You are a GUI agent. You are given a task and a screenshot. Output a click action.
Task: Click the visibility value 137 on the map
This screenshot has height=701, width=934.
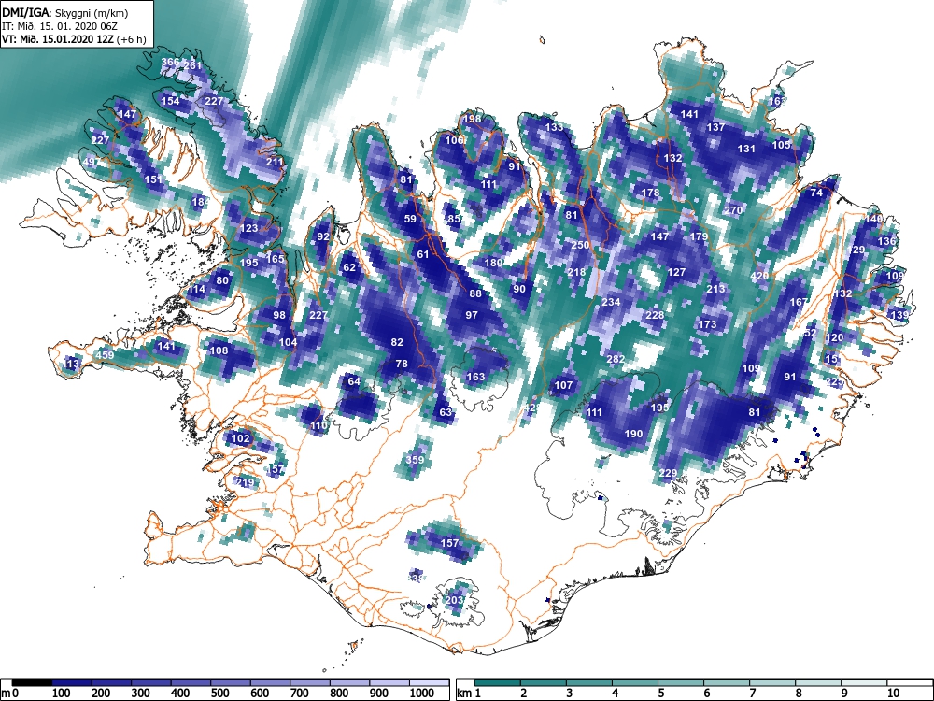(x=716, y=127)
